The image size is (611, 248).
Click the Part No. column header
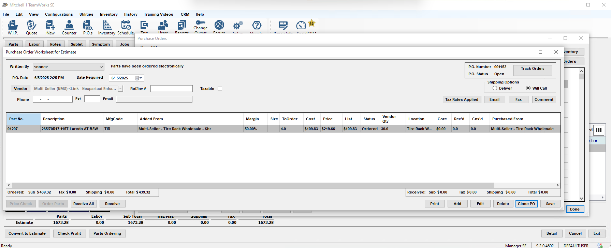23,119
